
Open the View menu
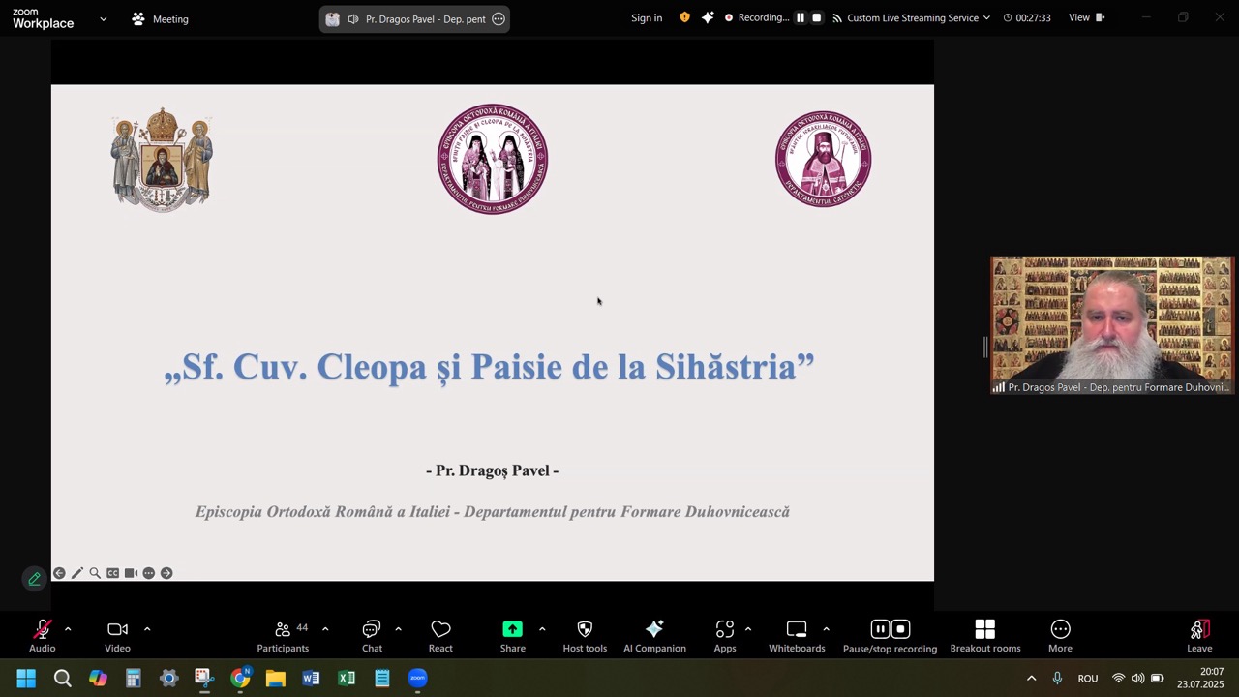[x=1085, y=18]
